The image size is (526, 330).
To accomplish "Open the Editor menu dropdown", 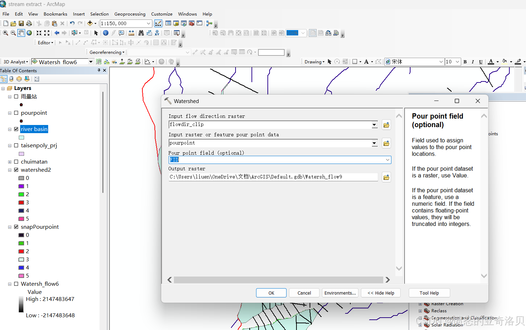I will 45,42.
